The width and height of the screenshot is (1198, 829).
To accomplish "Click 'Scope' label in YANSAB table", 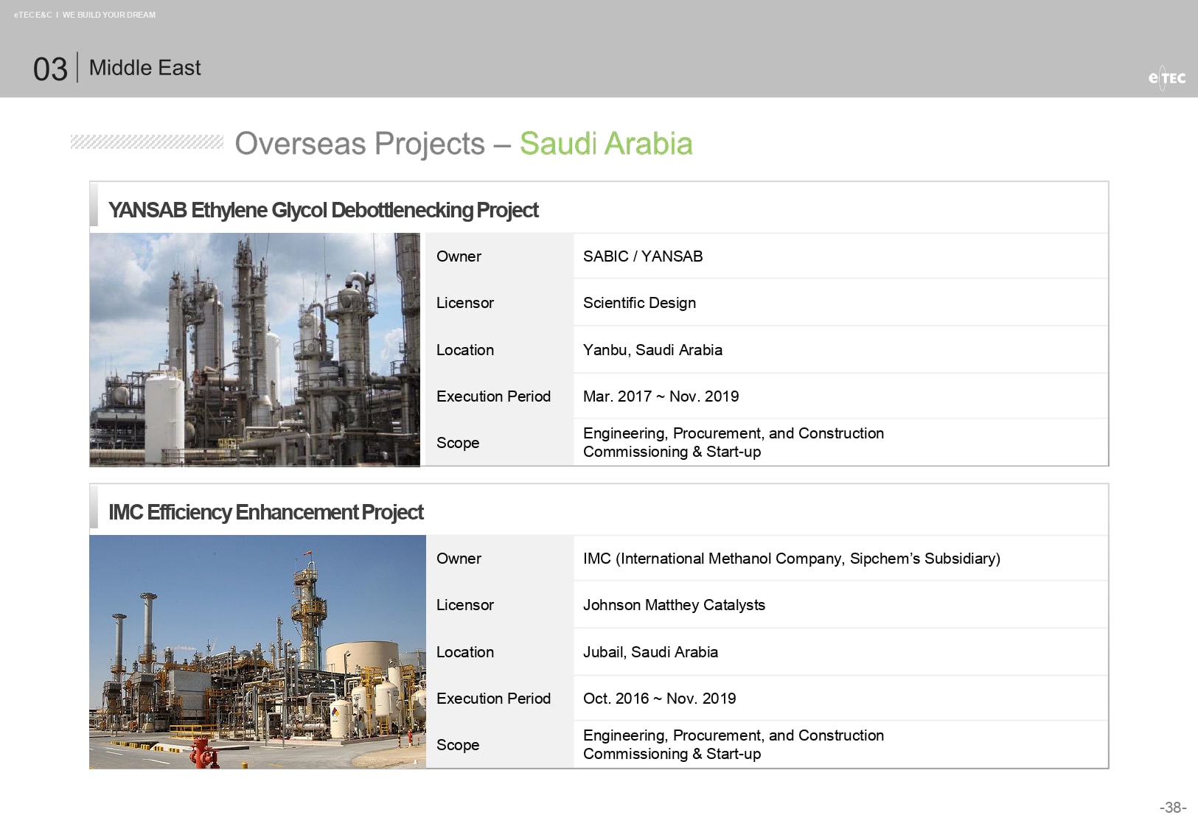I will (x=458, y=443).
